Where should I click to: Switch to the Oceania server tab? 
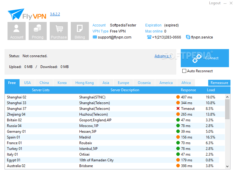(x=144, y=83)
